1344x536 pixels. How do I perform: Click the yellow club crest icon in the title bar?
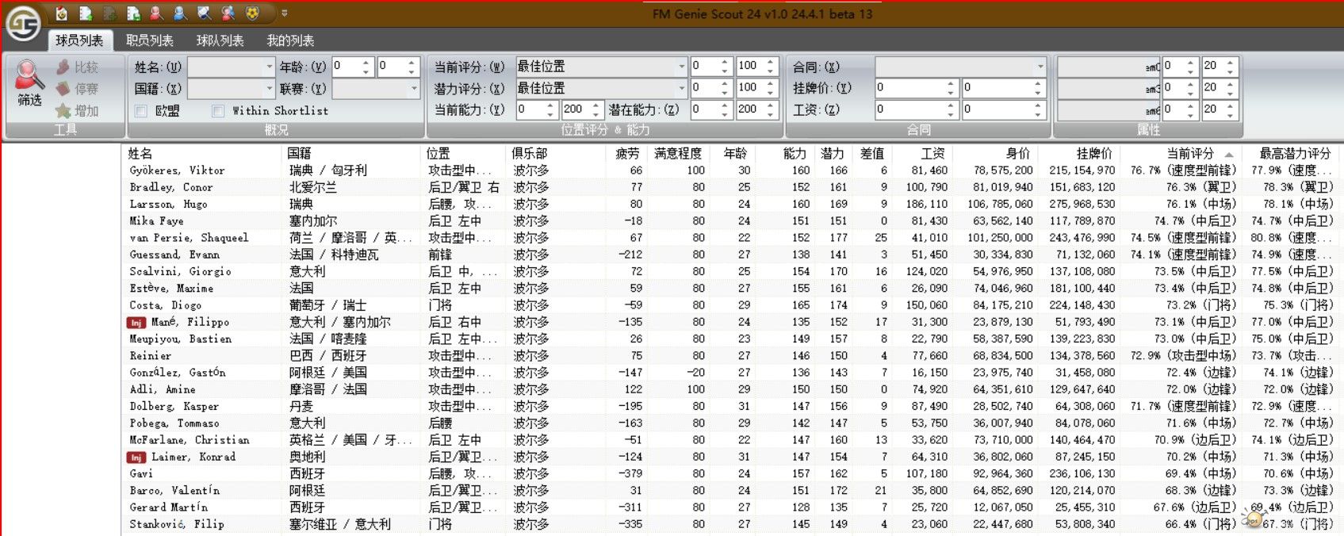click(x=252, y=13)
